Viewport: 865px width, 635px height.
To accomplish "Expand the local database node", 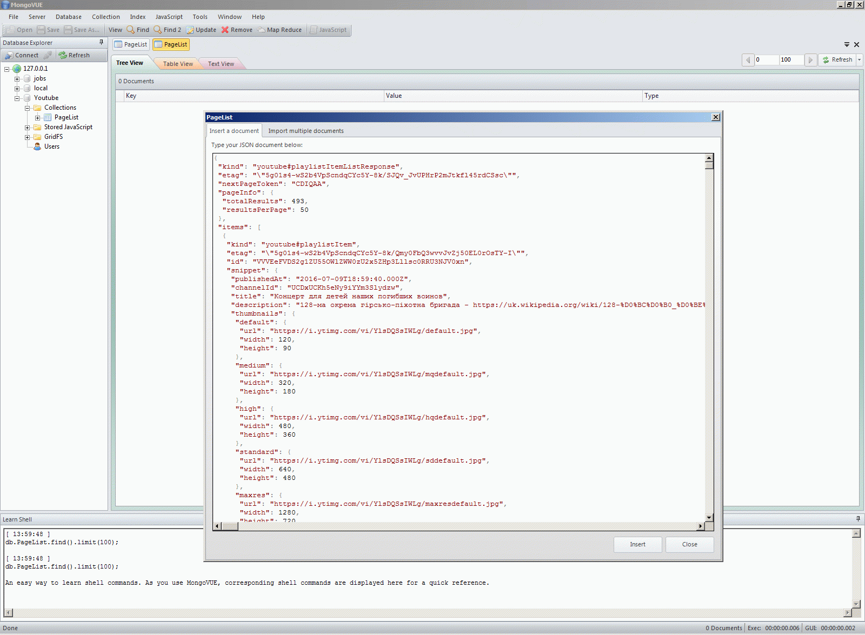I will pos(17,89).
